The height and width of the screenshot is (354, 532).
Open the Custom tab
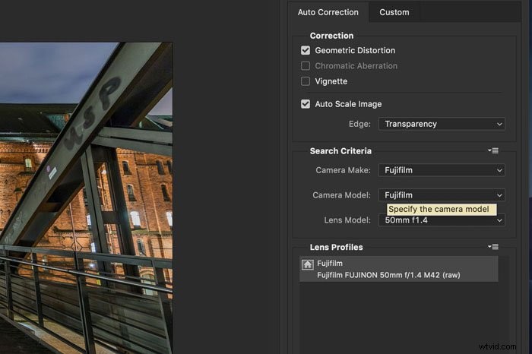tap(394, 12)
